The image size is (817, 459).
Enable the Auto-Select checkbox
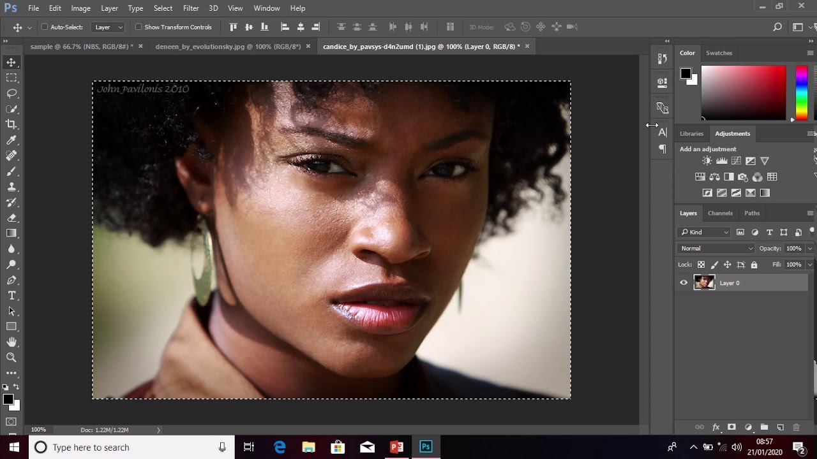pyautogui.click(x=45, y=27)
